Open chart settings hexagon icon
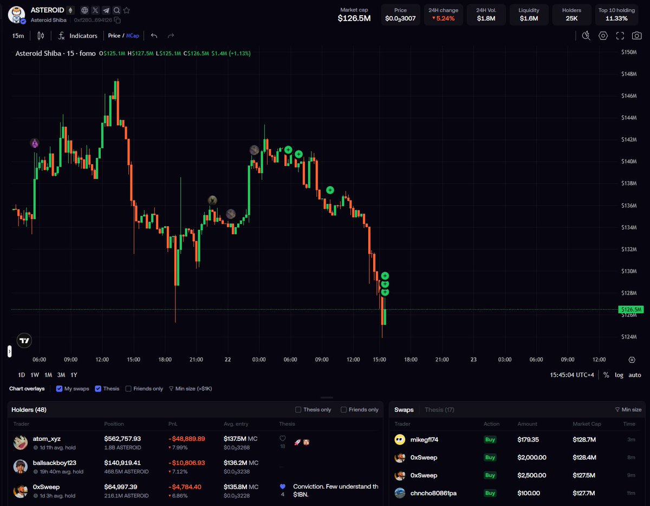The height and width of the screenshot is (506, 650). point(603,36)
